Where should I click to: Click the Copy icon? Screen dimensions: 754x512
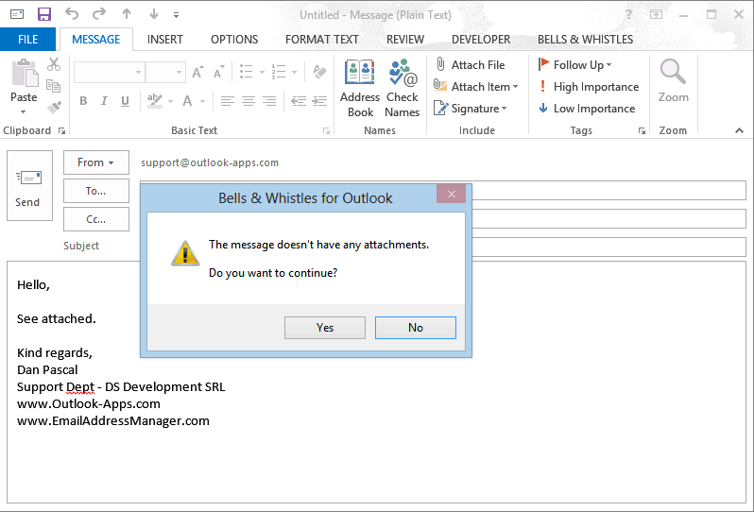pyautogui.click(x=53, y=86)
